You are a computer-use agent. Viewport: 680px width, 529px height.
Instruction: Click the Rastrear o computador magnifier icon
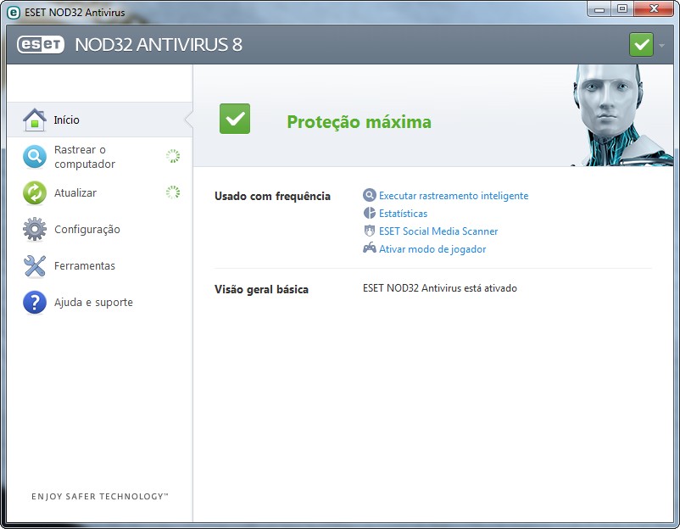[x=35, y=157]
